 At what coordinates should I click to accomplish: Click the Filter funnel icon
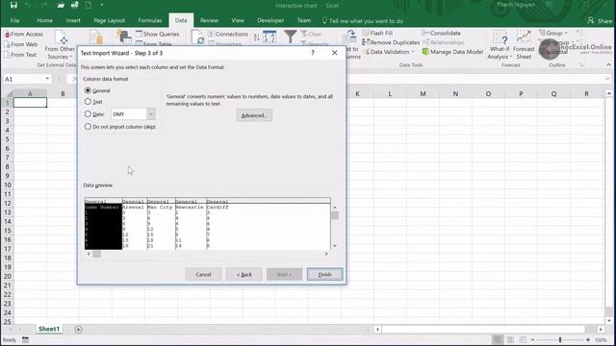(291, 37)
